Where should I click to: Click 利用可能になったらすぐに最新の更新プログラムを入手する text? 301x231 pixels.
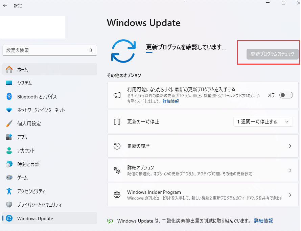pyautogui.click(x=181, y=89)
